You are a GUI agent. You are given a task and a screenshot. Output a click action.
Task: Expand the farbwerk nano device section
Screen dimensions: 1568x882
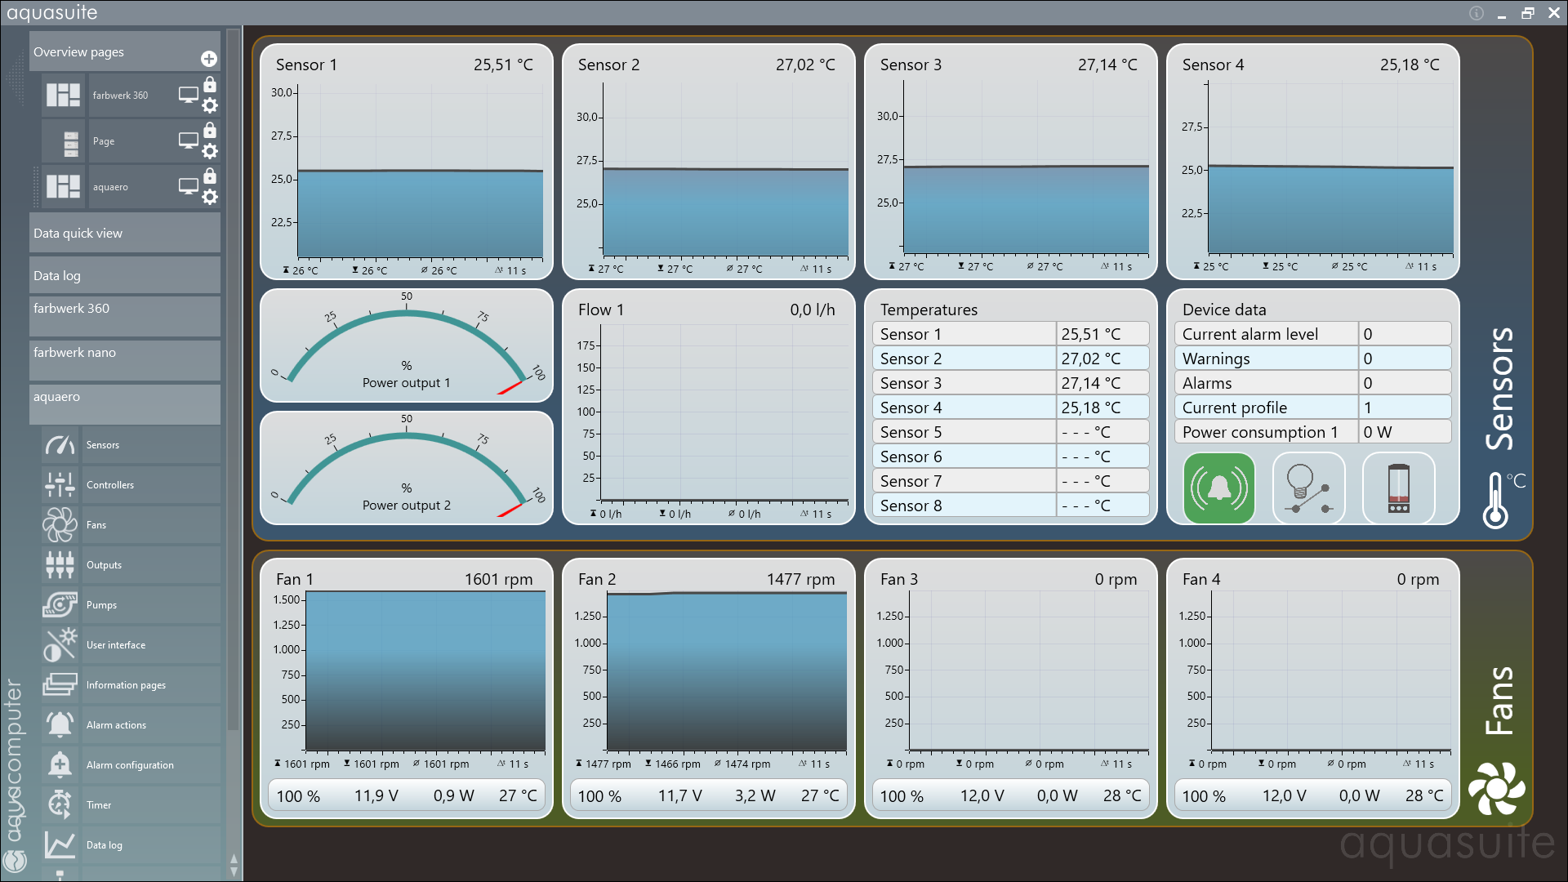click(125, 360)
